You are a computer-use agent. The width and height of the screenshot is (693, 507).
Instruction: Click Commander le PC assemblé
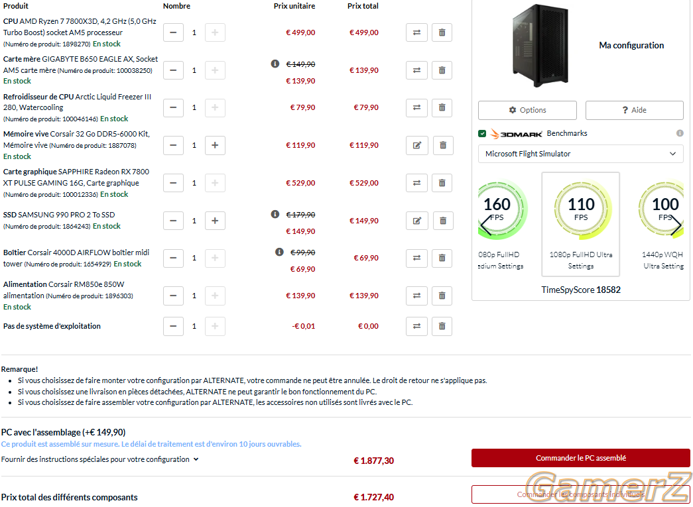click(581, 459)
